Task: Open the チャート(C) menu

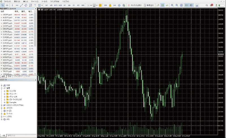Action: pos(35,1)
